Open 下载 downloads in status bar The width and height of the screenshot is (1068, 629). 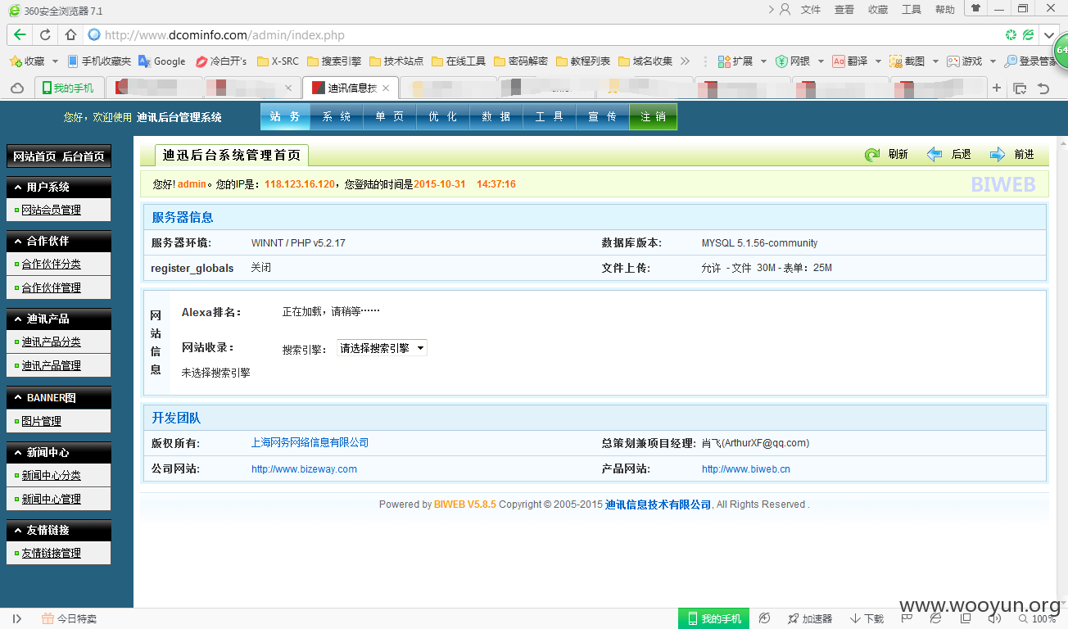[x=867, y=619]
